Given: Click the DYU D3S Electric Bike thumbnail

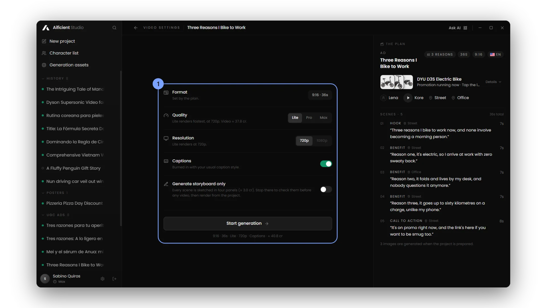Looking at the screenshot, I should 396,82.
